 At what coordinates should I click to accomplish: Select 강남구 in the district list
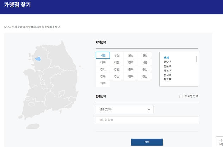point(167,62)
